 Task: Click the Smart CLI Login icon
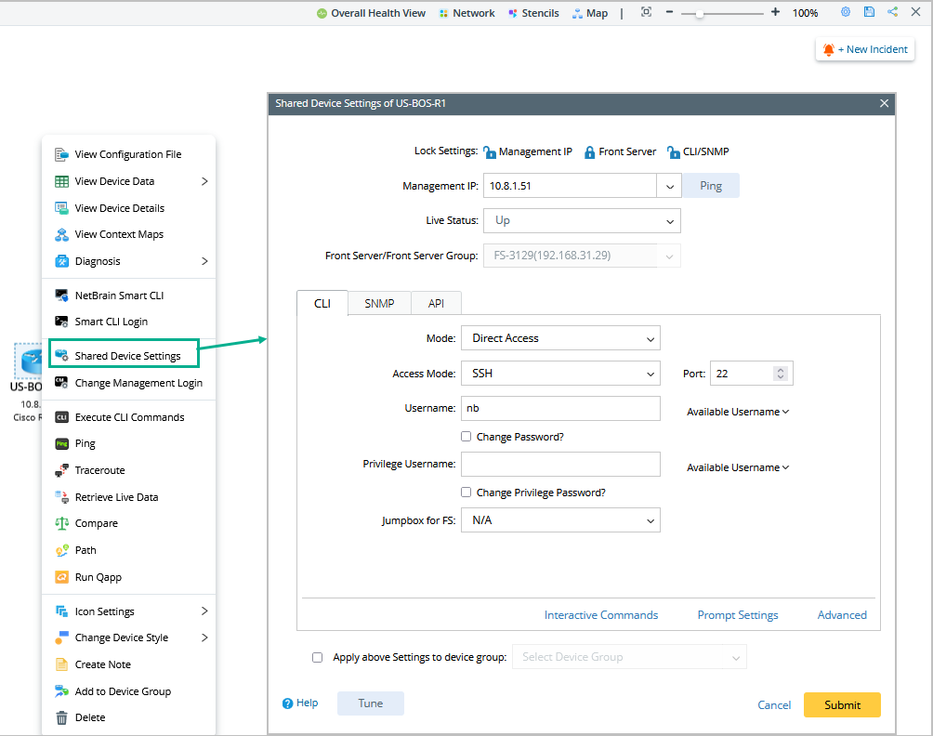[62, 322]
